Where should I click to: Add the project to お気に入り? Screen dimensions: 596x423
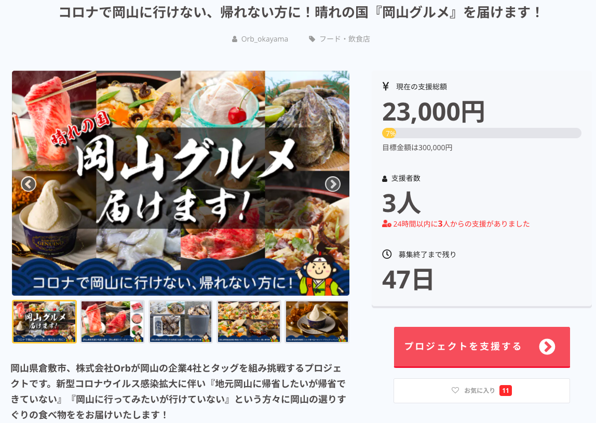482,391
